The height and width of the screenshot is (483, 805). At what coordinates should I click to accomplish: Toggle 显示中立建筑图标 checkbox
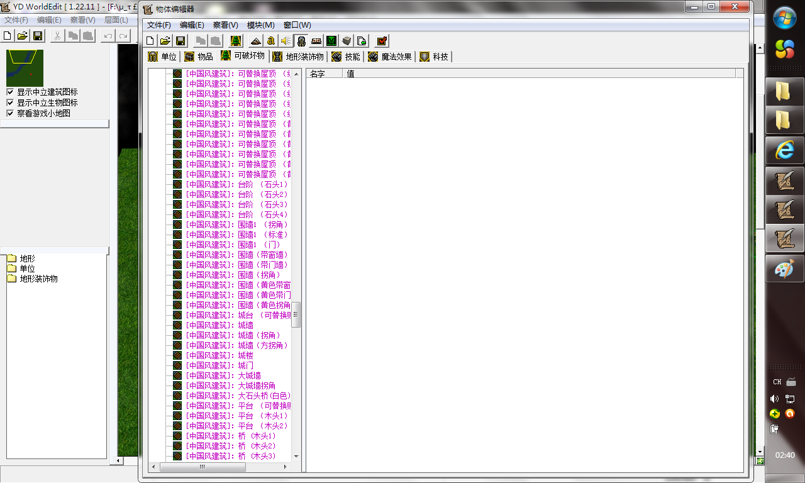click(x=10, y=92)
